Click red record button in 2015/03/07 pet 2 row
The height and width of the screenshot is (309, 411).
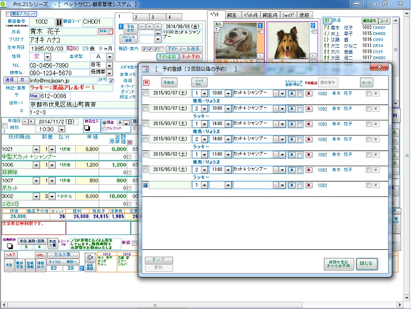(x=309, y=140)
